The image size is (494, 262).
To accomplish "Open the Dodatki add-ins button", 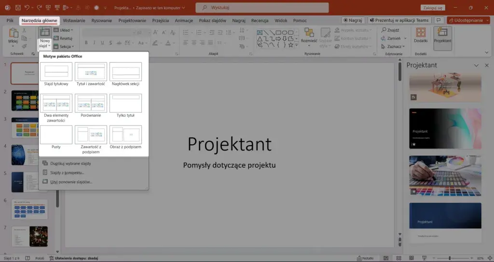I will click(x=421, y=36).
